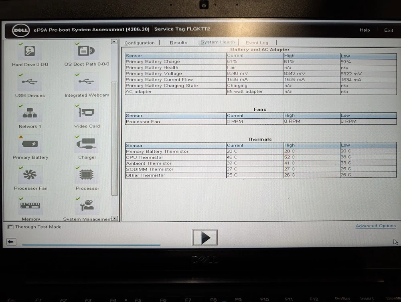Select the Video Card icon
This screenshot has height=302, width=401.
coord(87,113)
